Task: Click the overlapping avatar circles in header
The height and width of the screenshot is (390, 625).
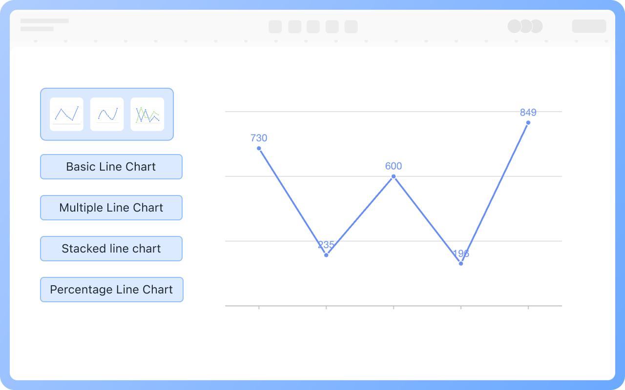Action: coord(525,26)
